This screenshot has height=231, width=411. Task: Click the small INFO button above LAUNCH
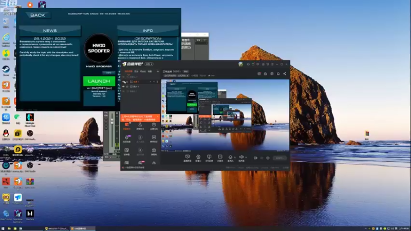coord(108,73)
